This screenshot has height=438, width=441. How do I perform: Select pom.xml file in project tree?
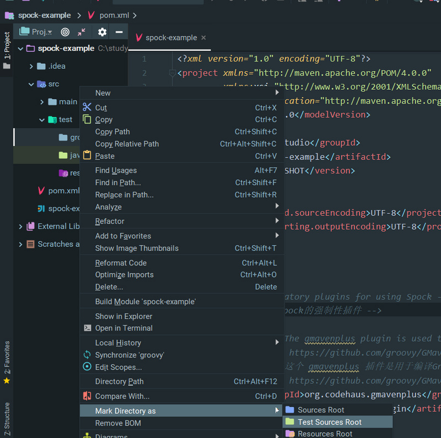click(63, 191)
